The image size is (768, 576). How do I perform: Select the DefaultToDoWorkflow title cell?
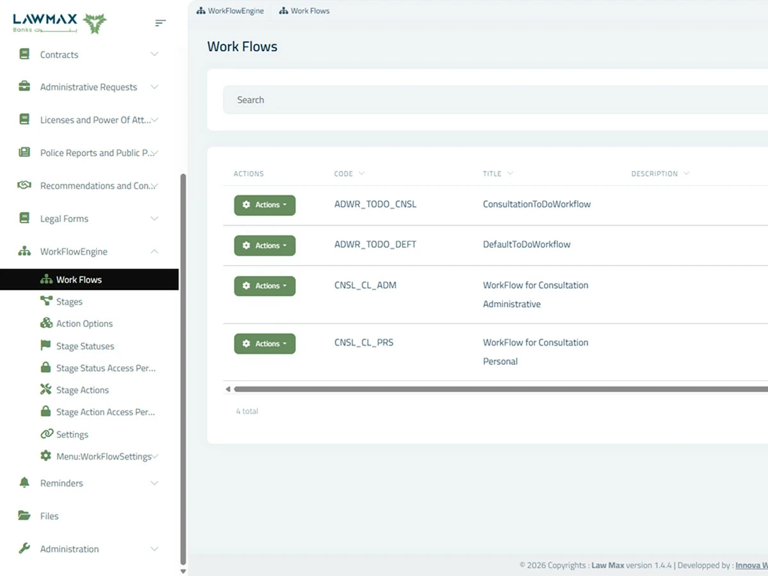(x=527, y=244)
